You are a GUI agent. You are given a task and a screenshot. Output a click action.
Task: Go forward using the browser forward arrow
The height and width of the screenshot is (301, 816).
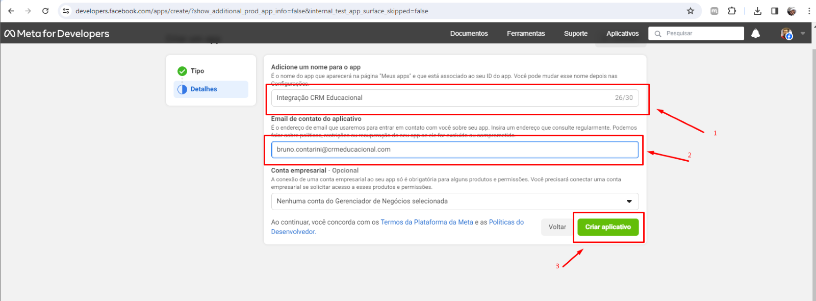click(28, 11)
